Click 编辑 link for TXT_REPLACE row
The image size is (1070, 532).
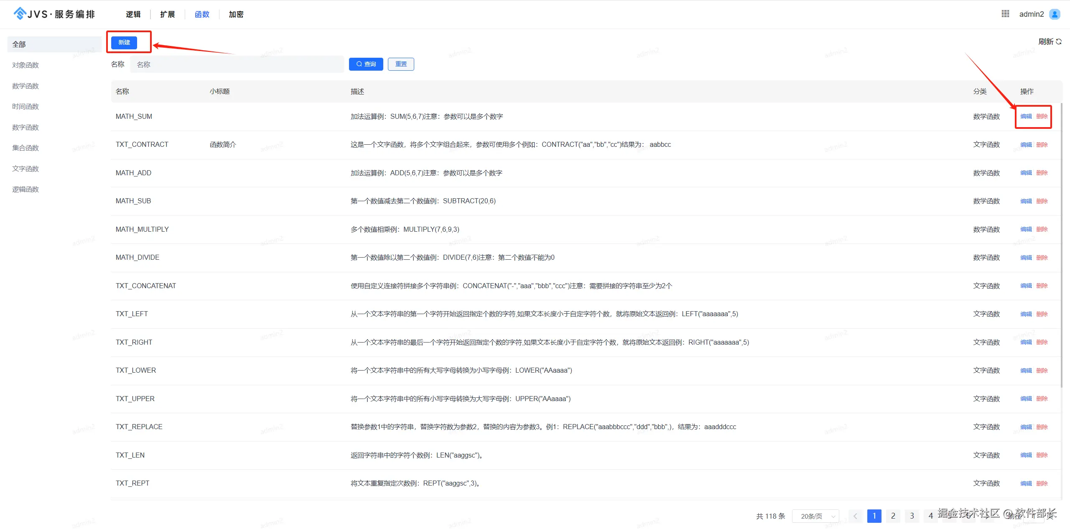(1026, 427)
